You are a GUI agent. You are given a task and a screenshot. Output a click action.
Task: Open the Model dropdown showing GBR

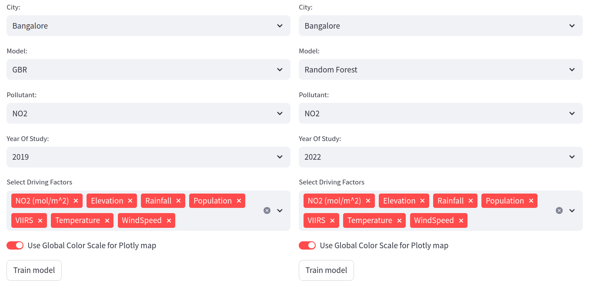148,70
